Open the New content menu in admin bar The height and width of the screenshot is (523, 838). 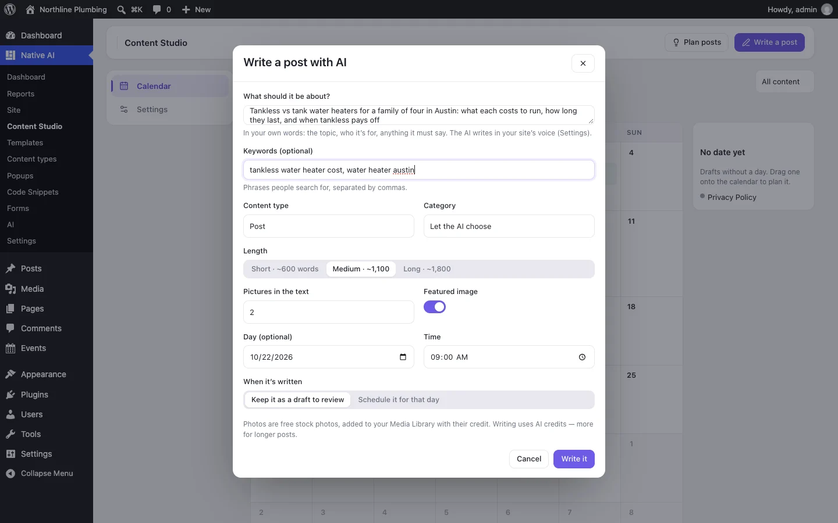point(196,9)
